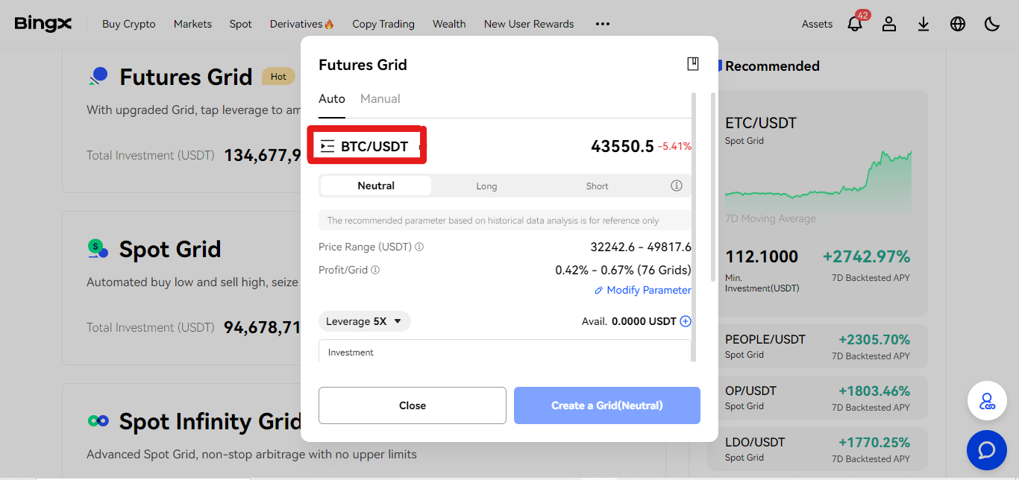Click the Investment input field
1019x480 pixels.
coord(505,350)
